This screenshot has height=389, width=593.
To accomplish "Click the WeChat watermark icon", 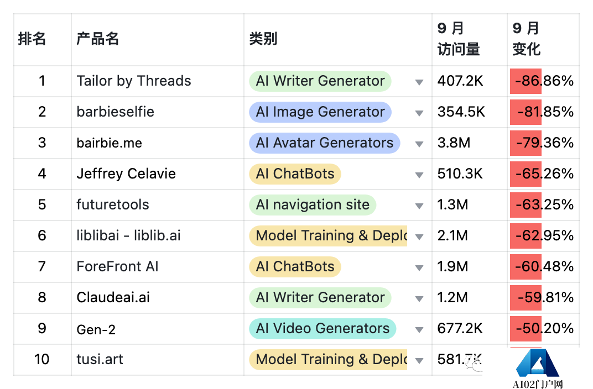I will 475,364.
